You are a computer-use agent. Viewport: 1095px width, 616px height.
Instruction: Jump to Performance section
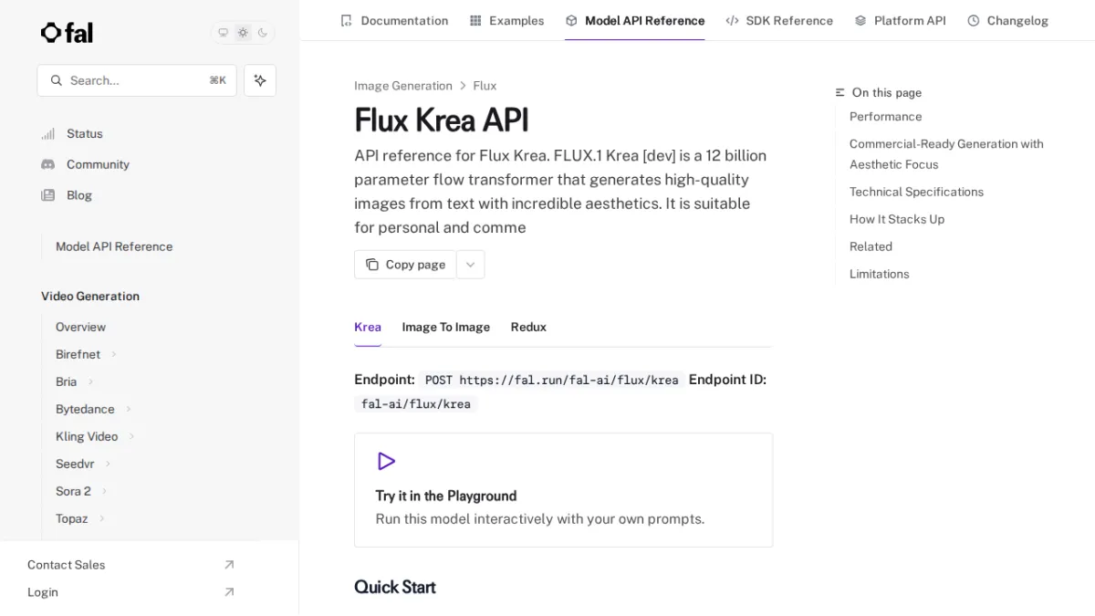pos(885,117)
